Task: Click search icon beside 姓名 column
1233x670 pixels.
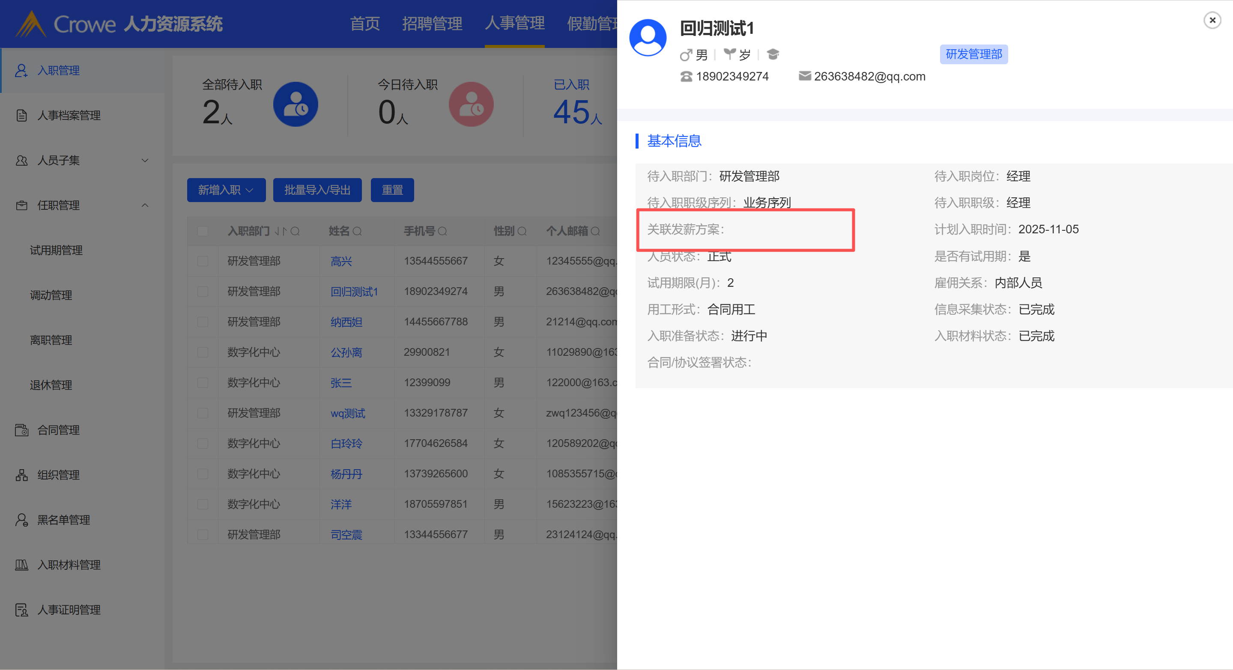Action: 357,232
